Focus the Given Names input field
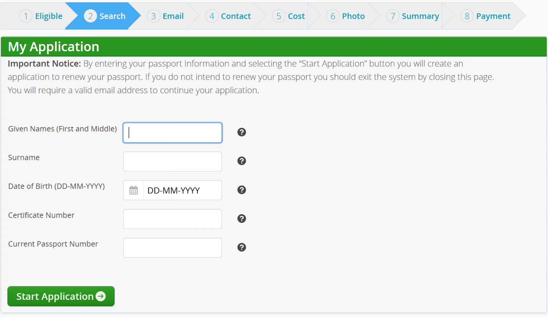 point(173,133)
